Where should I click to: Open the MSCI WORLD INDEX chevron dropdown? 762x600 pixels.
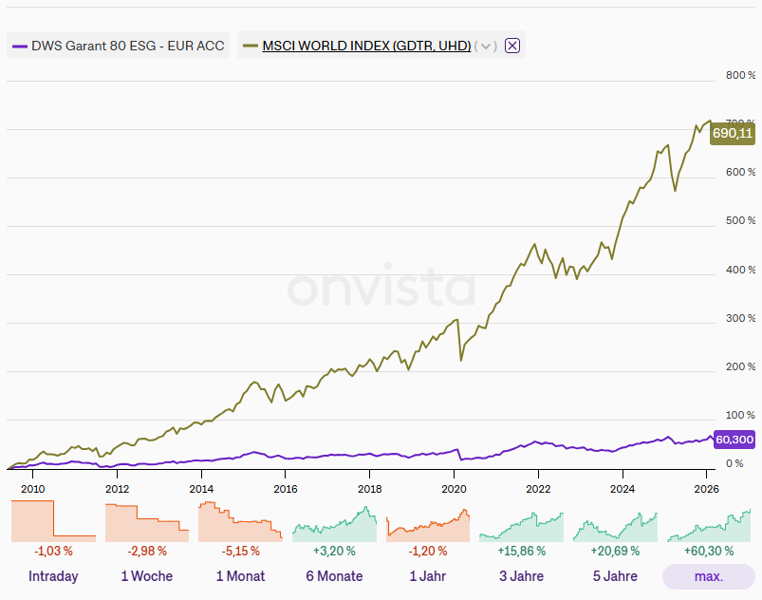click(x=485, y=46)
